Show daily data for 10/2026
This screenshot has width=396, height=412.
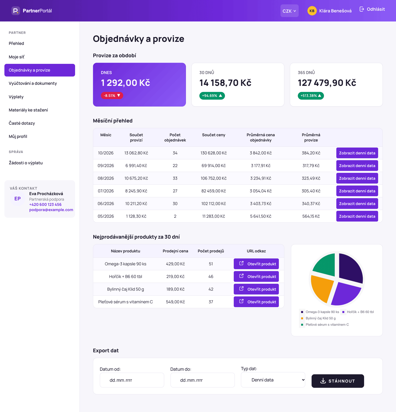coord(357,153)
